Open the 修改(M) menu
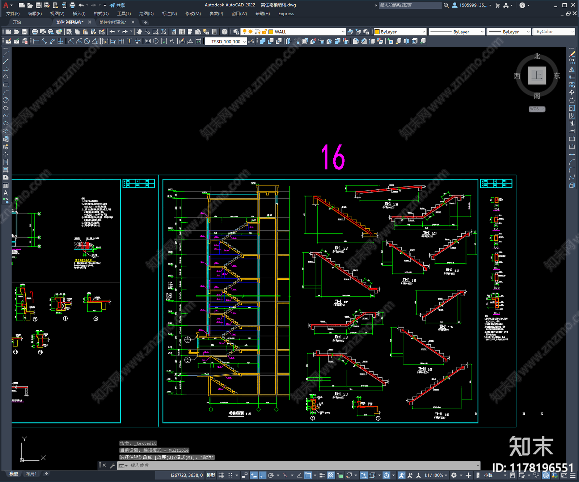Viewport: 579px width, 482px height. coord(193,14)
